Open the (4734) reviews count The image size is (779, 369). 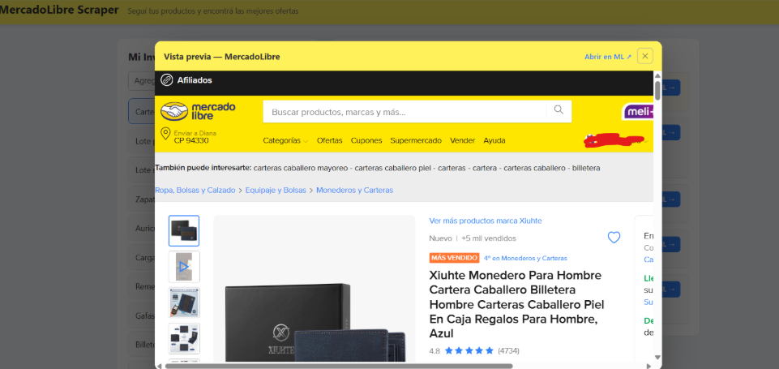click(x=508, y=350)
